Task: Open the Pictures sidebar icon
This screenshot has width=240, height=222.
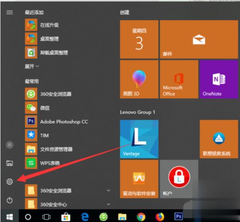Action: coord(10,163)
